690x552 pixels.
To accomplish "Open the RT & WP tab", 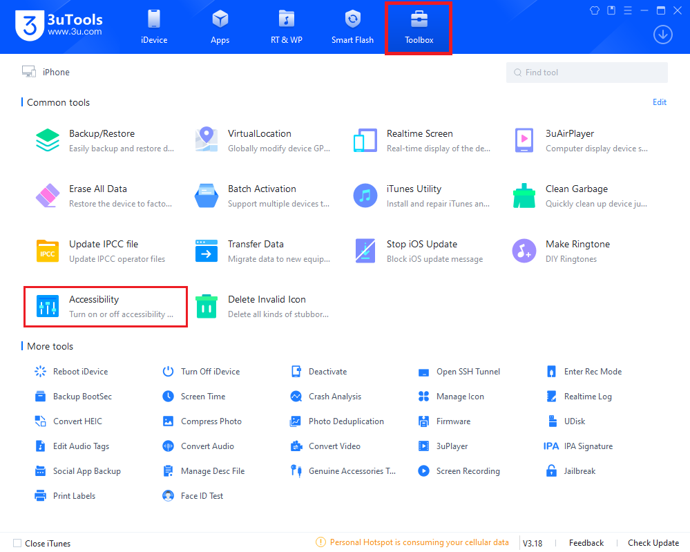I will click(287, 28).
